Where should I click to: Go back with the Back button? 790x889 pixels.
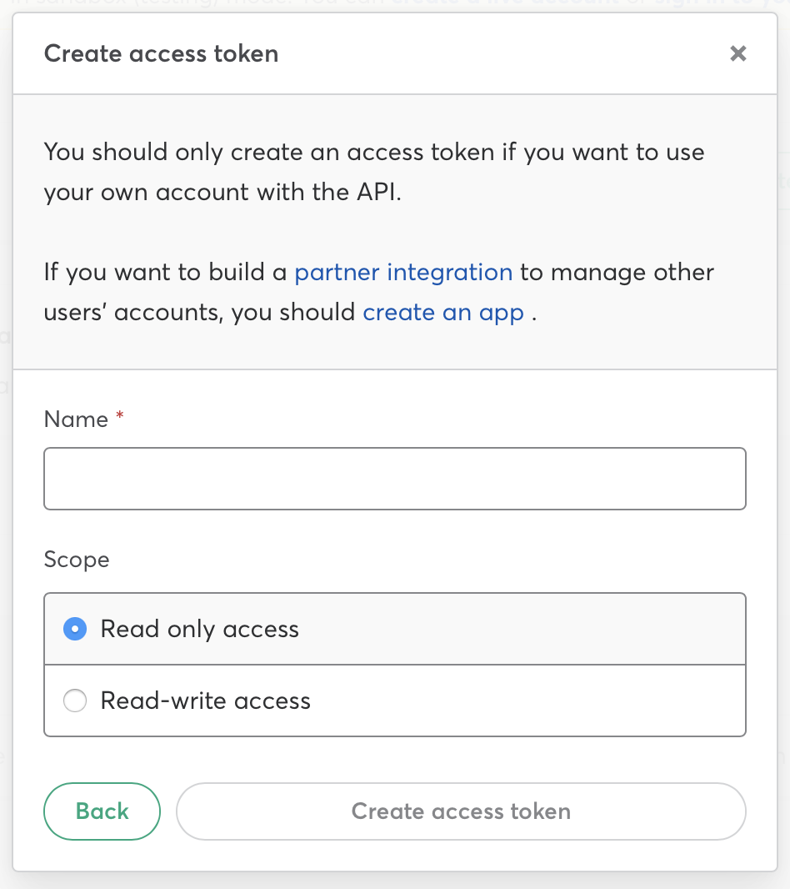pos(102,811)
